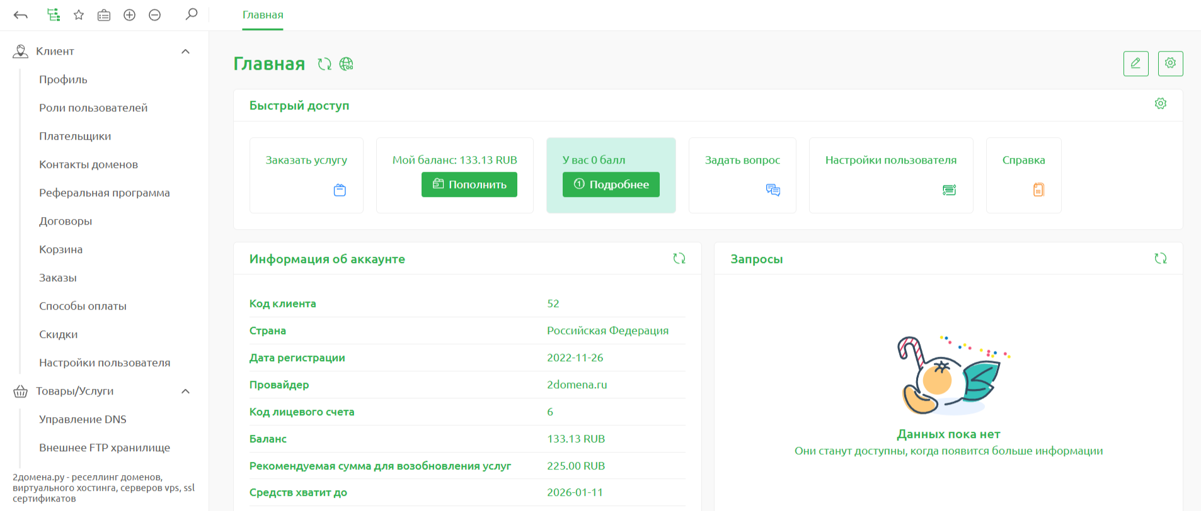1201x511 pixels.
Task: Click the globe icon beside the Главная heading
Action: [346, 64]
